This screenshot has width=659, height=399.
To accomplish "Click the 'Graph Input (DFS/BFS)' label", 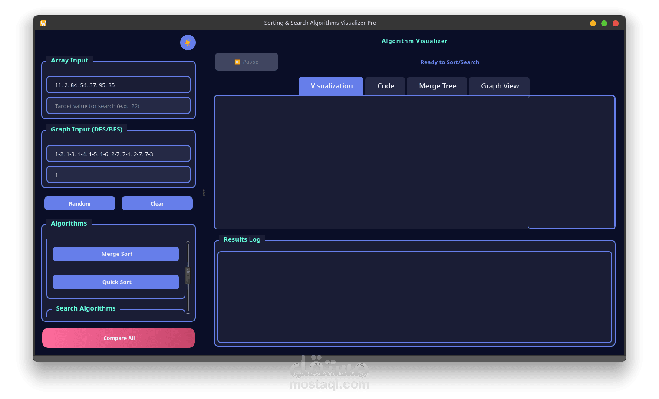I will pos(86,129).
